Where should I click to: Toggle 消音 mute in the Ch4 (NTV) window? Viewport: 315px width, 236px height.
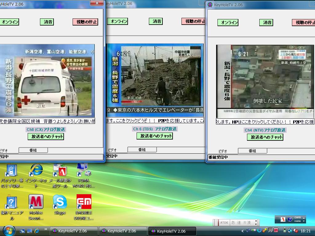coord(266,22)
